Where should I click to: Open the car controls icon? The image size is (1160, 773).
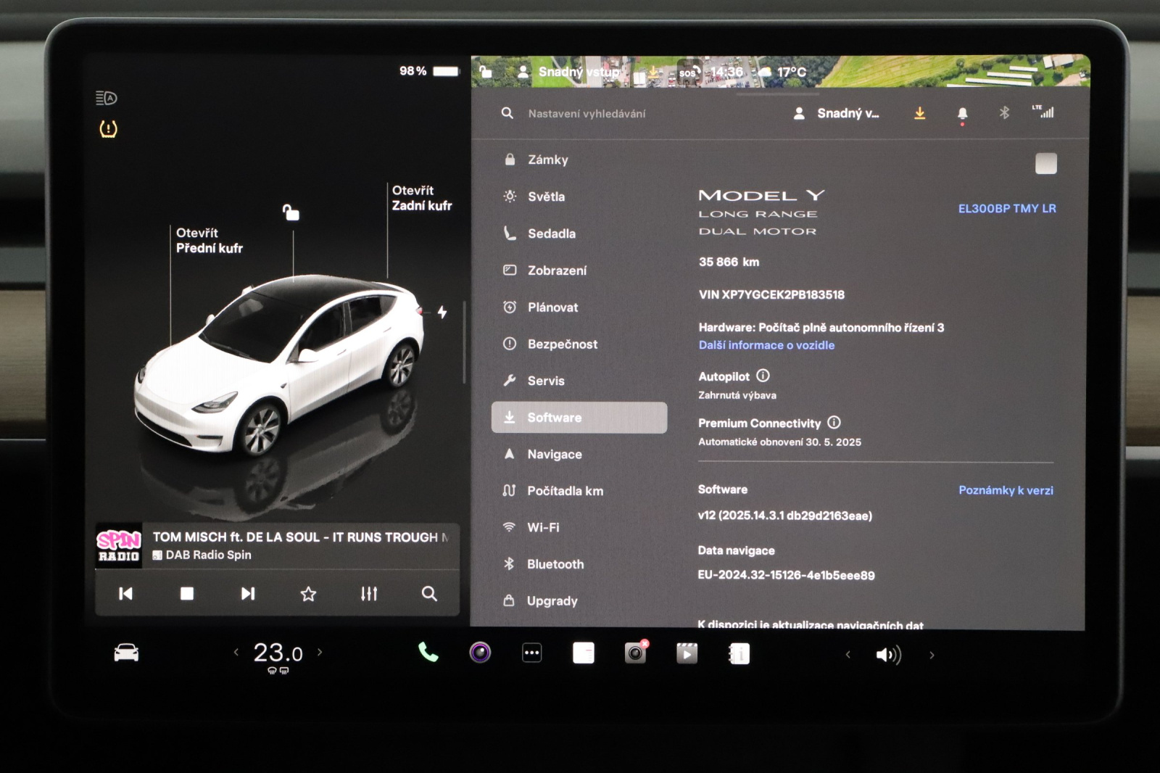pyautogui.click(x=126, y=653)
